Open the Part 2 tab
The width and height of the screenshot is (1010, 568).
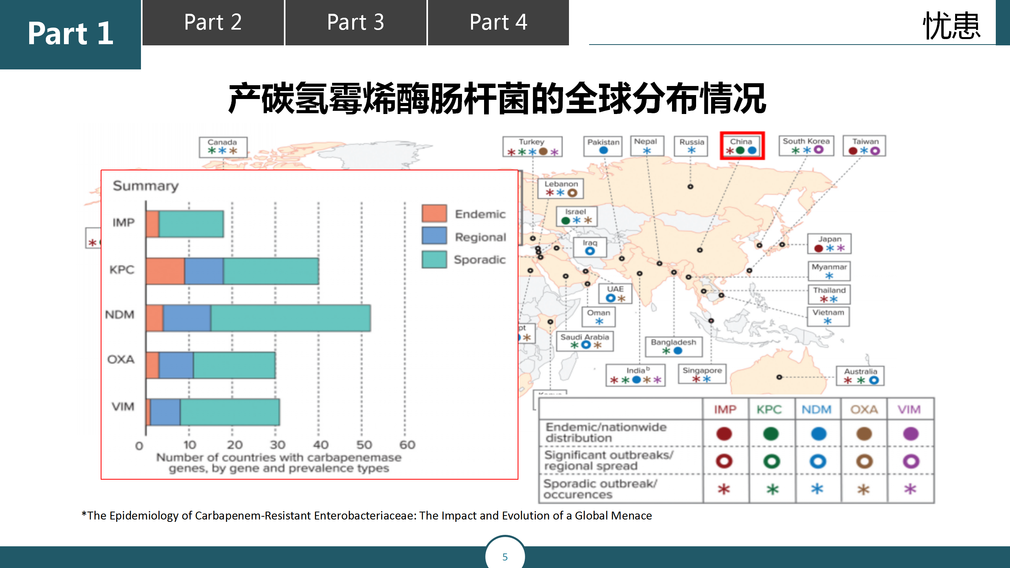[x=213, y=22]
